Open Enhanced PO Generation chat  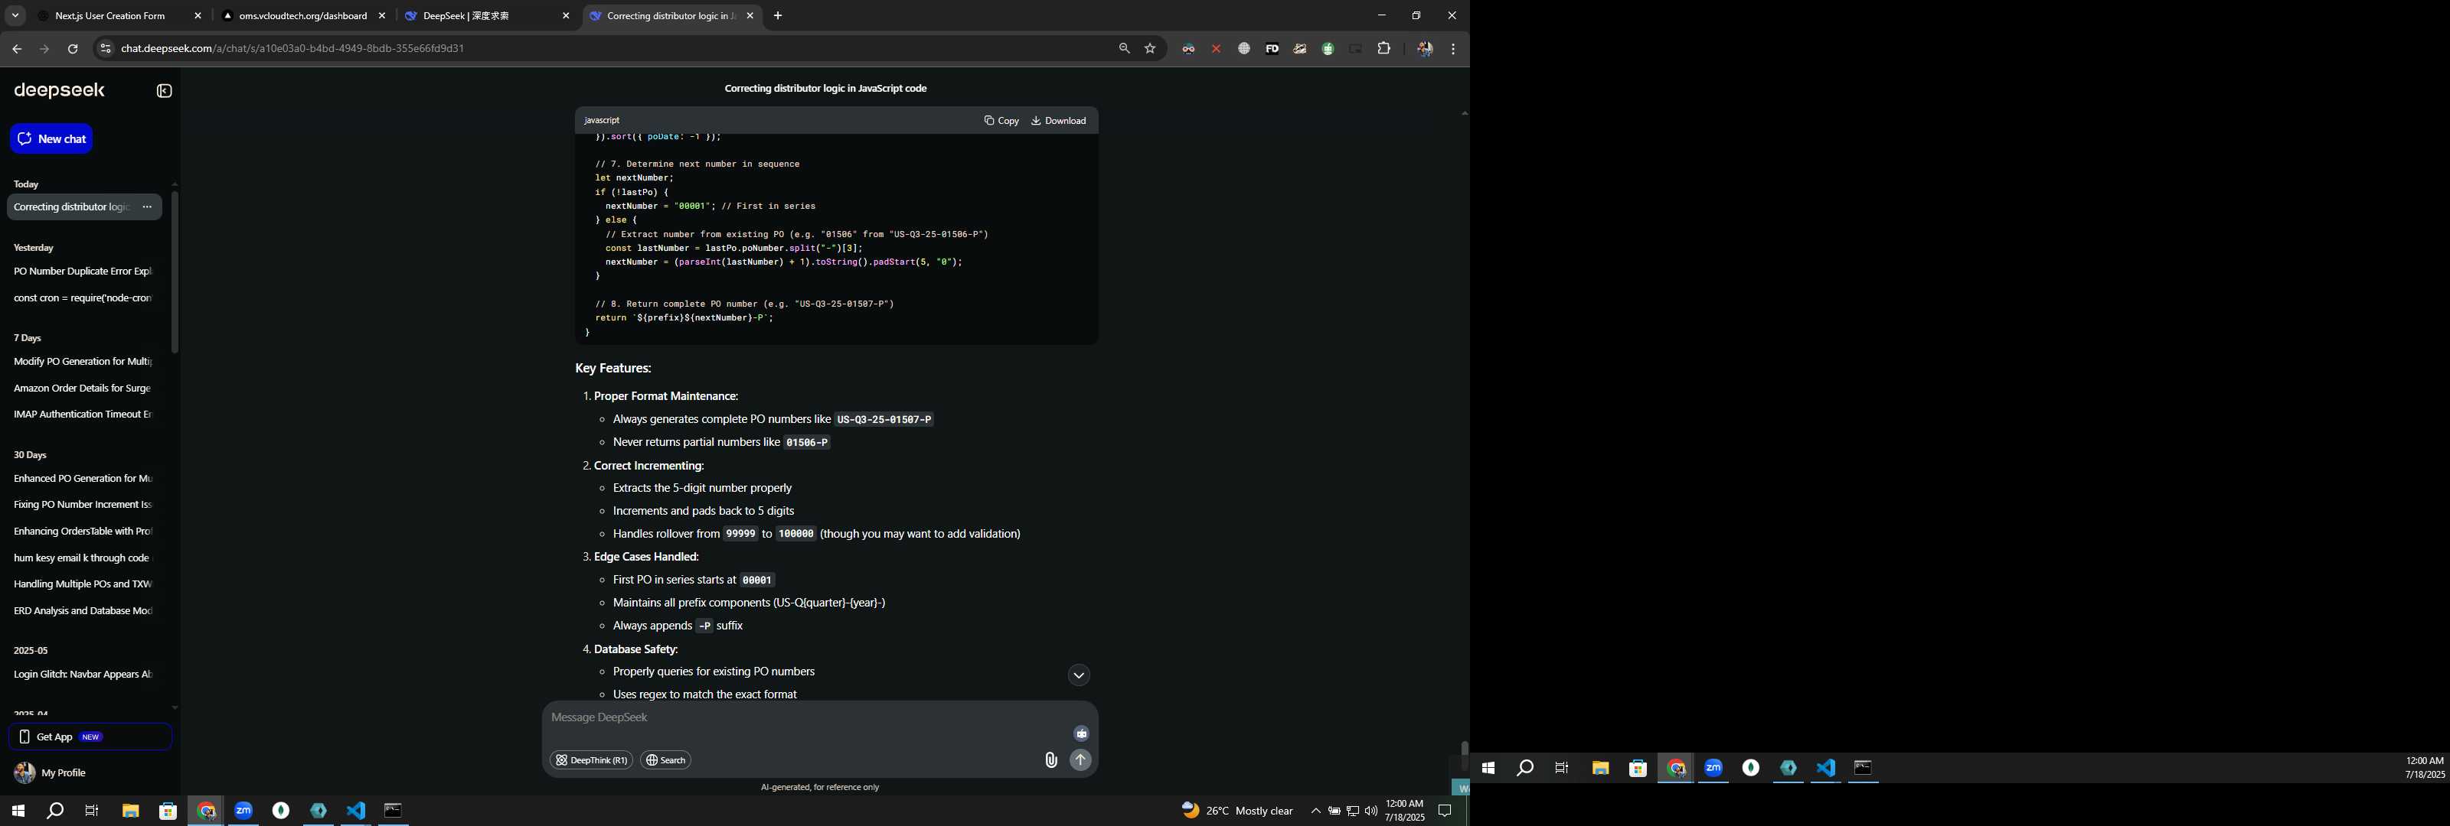pyautogui.click(x=83, y=479)
